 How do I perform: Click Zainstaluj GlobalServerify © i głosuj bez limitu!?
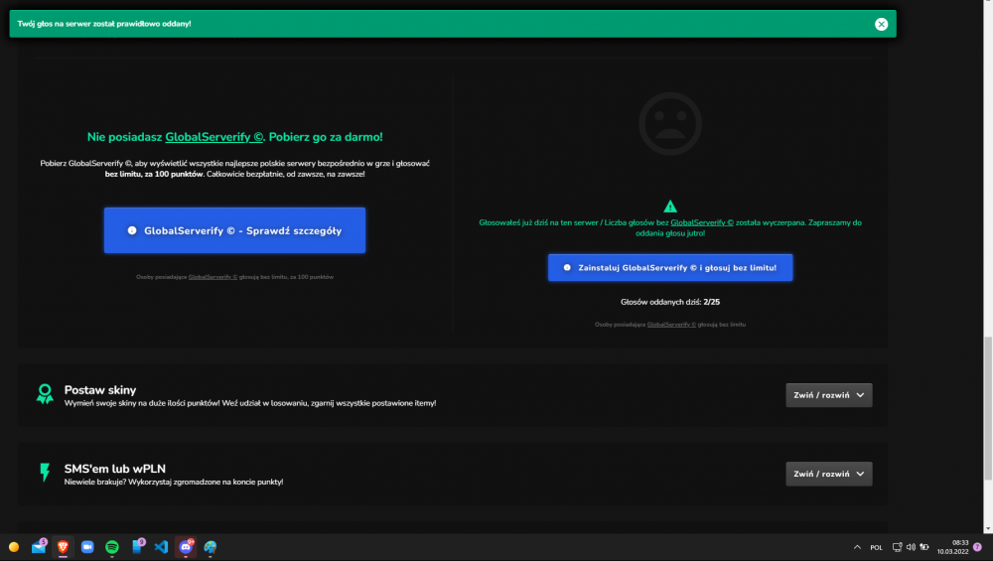(670, 268)
